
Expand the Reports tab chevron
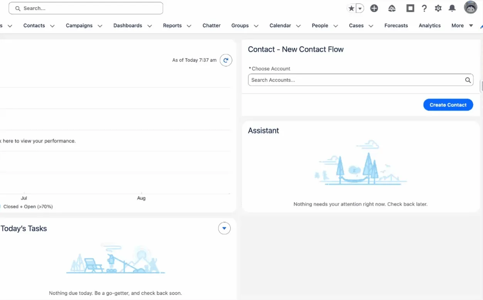point(189,26)
